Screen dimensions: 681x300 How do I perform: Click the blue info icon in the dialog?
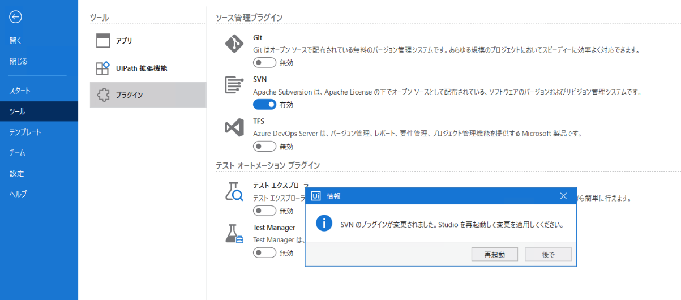point(324,223)
